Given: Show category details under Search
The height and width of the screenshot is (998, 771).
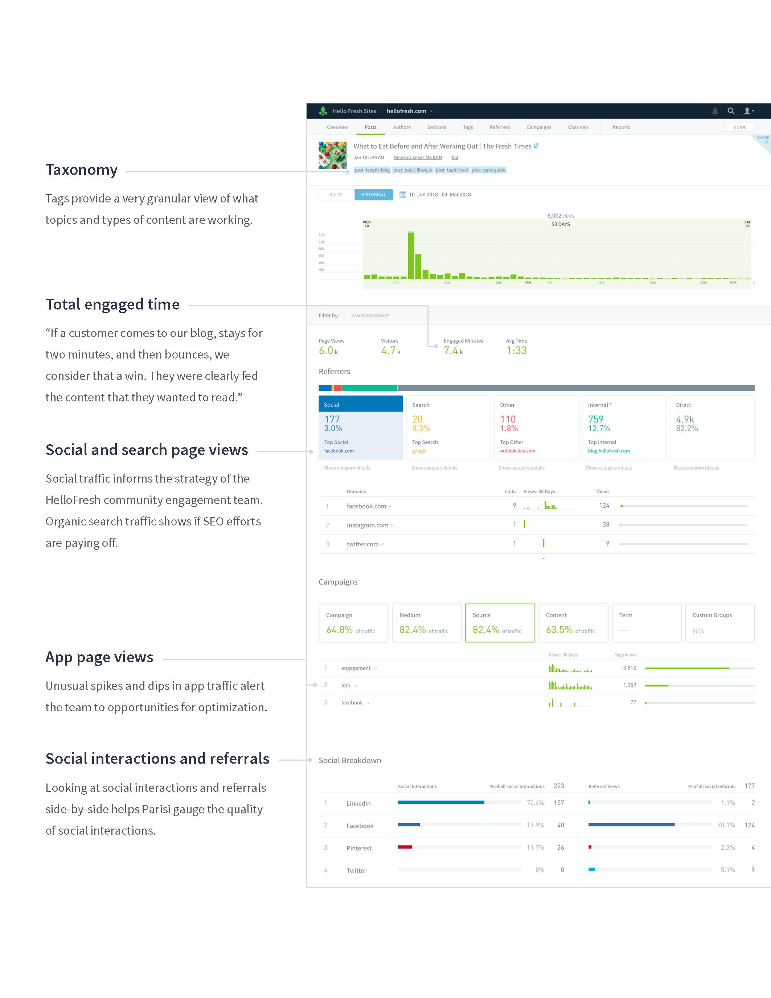Looking at the screenshot, I should point(434,468).
